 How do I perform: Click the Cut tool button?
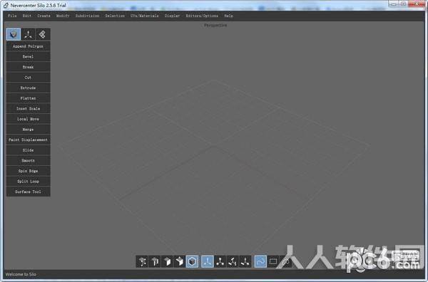[28, 78]
